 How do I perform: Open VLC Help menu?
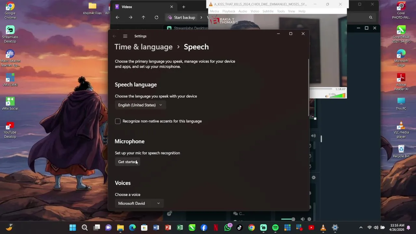(x=302, y=11)
